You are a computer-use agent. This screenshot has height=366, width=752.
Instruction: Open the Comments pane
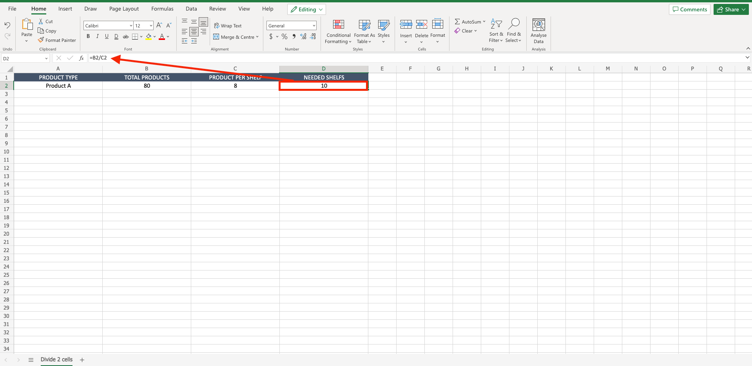tap(689, 9)
